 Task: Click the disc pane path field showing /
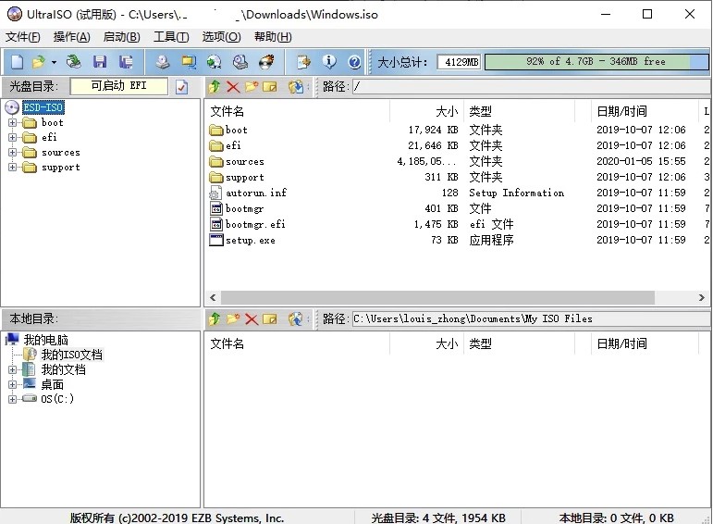(530, 86)
